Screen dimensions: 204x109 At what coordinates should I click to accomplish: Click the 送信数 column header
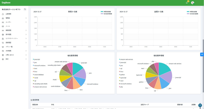[x=193, y=104]
